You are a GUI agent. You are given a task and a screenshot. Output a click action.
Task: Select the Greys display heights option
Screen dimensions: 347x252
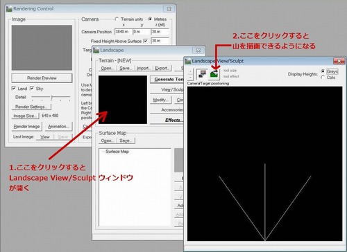click(323, 71)
